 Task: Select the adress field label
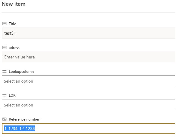pyautogui.click(x=14, y=48)
